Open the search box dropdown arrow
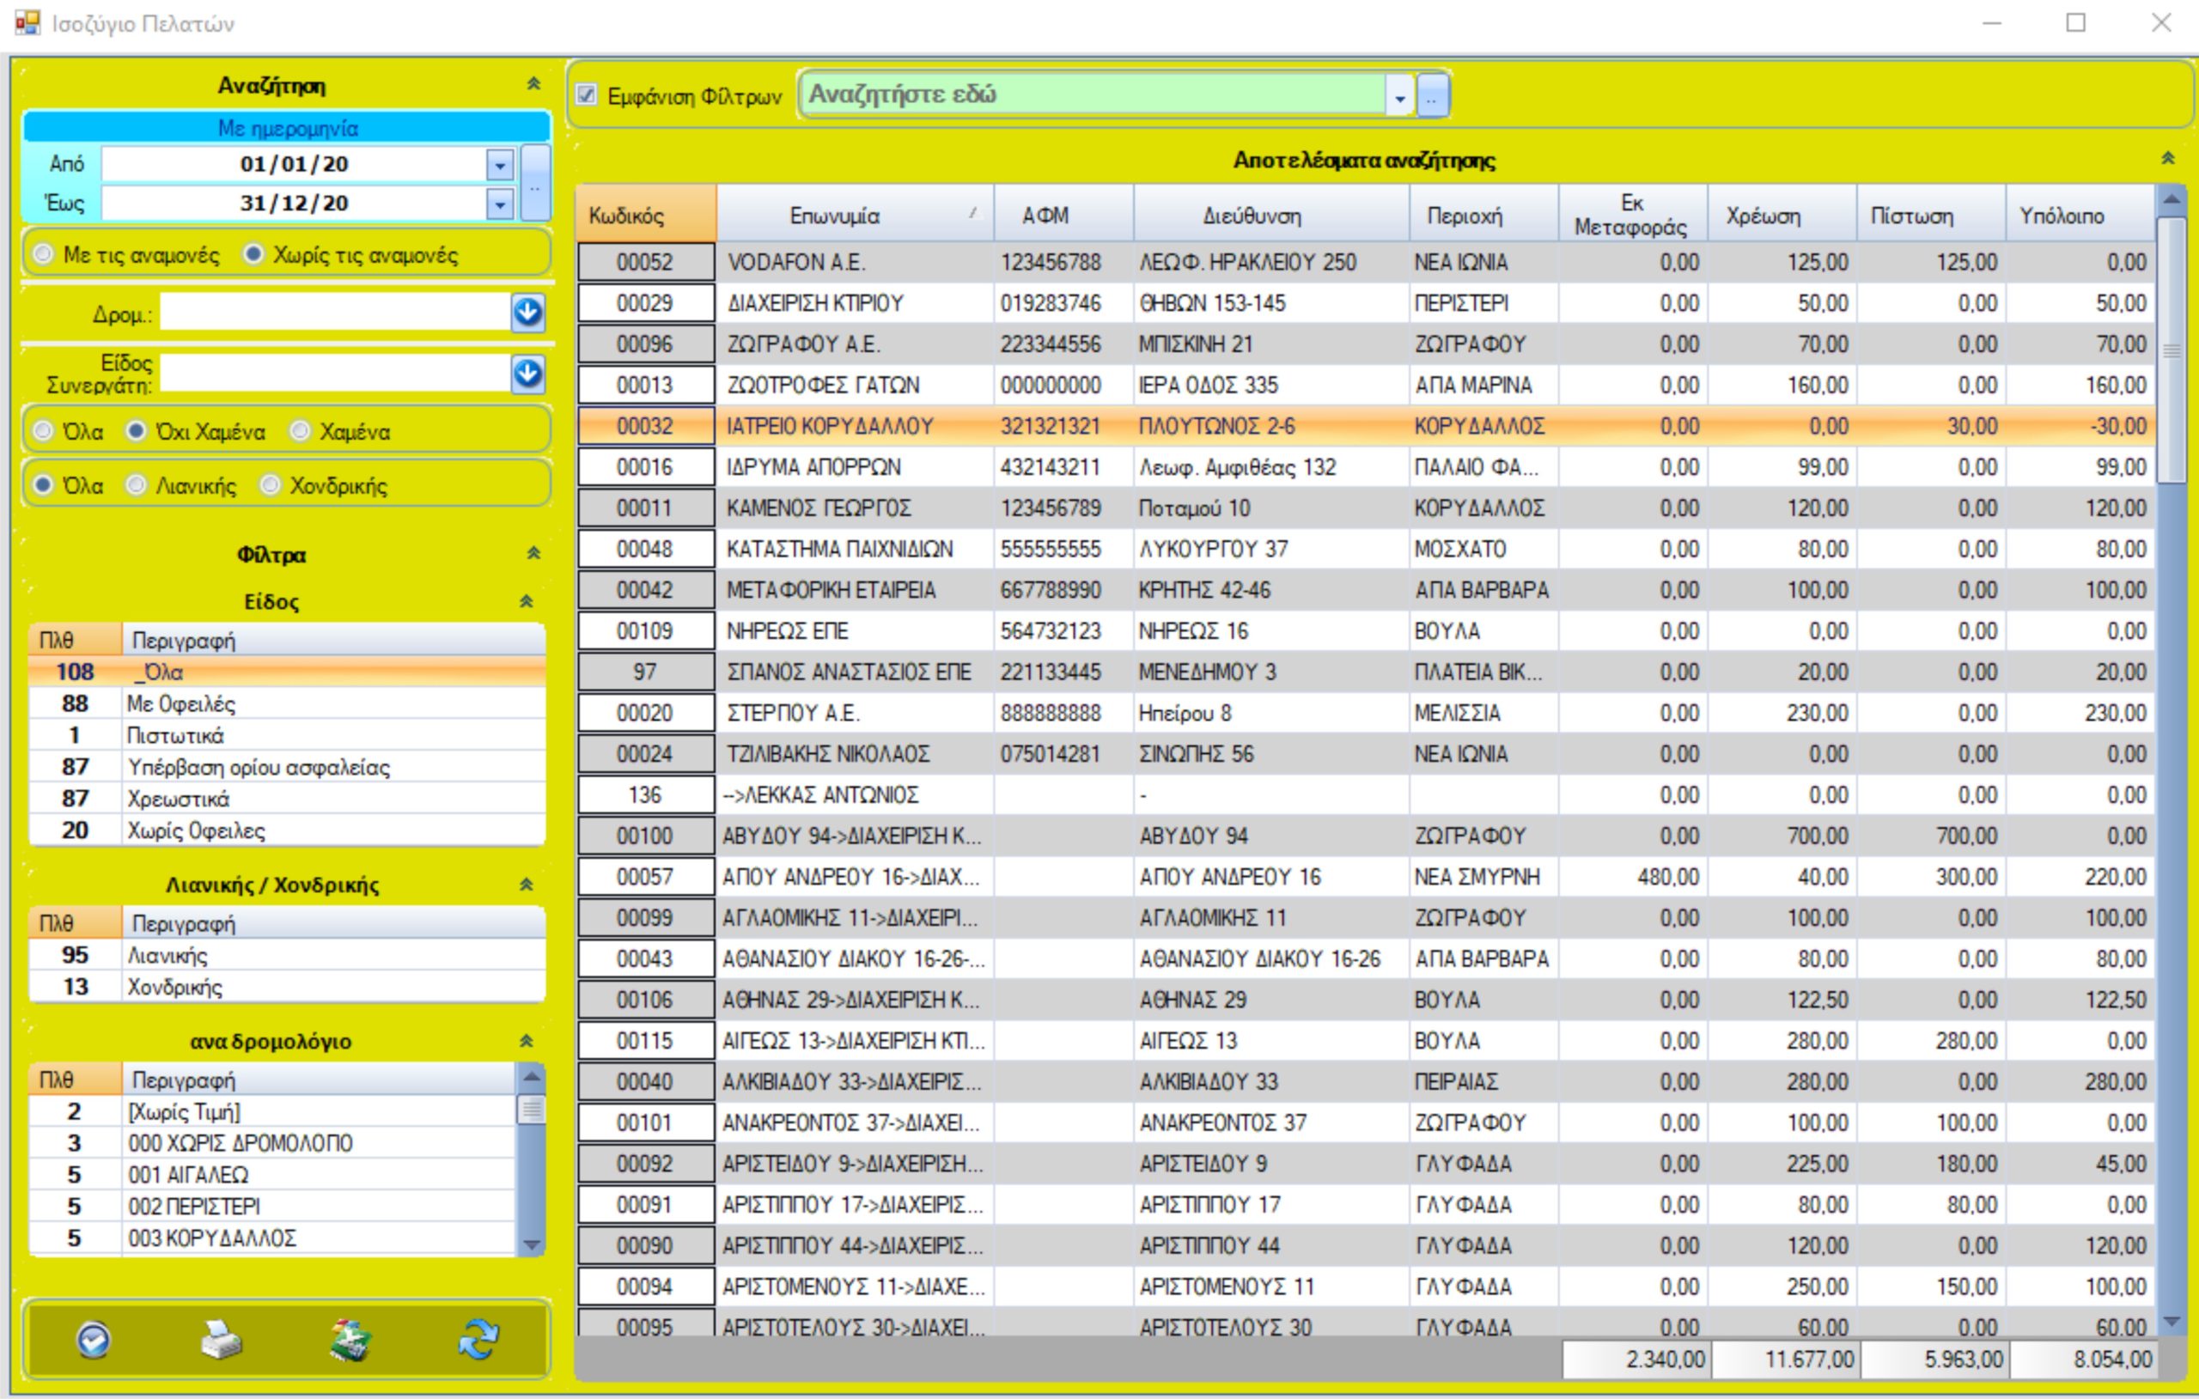Viewport: 2199px width, 1399px height. 1399,96
